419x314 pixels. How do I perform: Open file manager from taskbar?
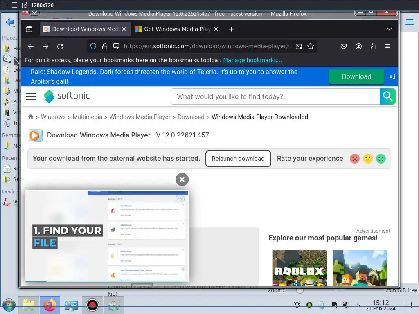(29, 305)
